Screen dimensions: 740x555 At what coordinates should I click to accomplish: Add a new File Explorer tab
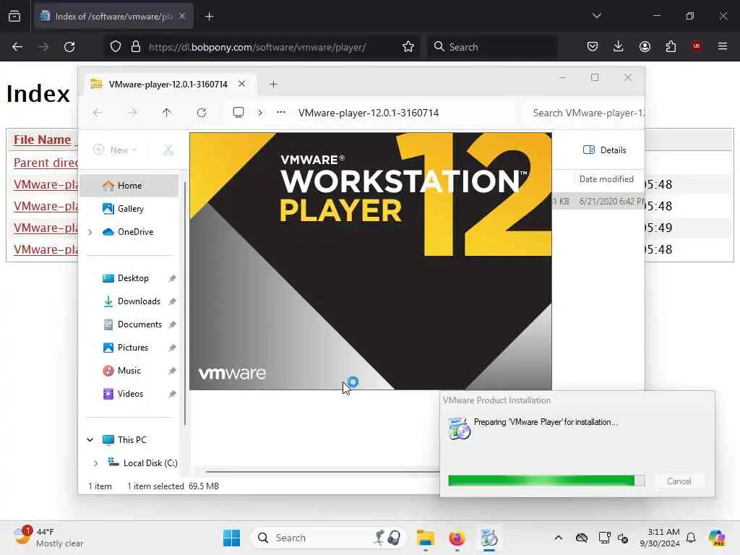[x=273, y=85]
